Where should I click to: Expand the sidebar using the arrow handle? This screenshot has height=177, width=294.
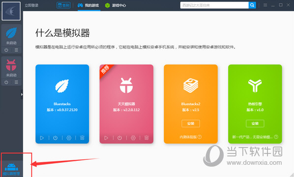(x=22, y=95)
